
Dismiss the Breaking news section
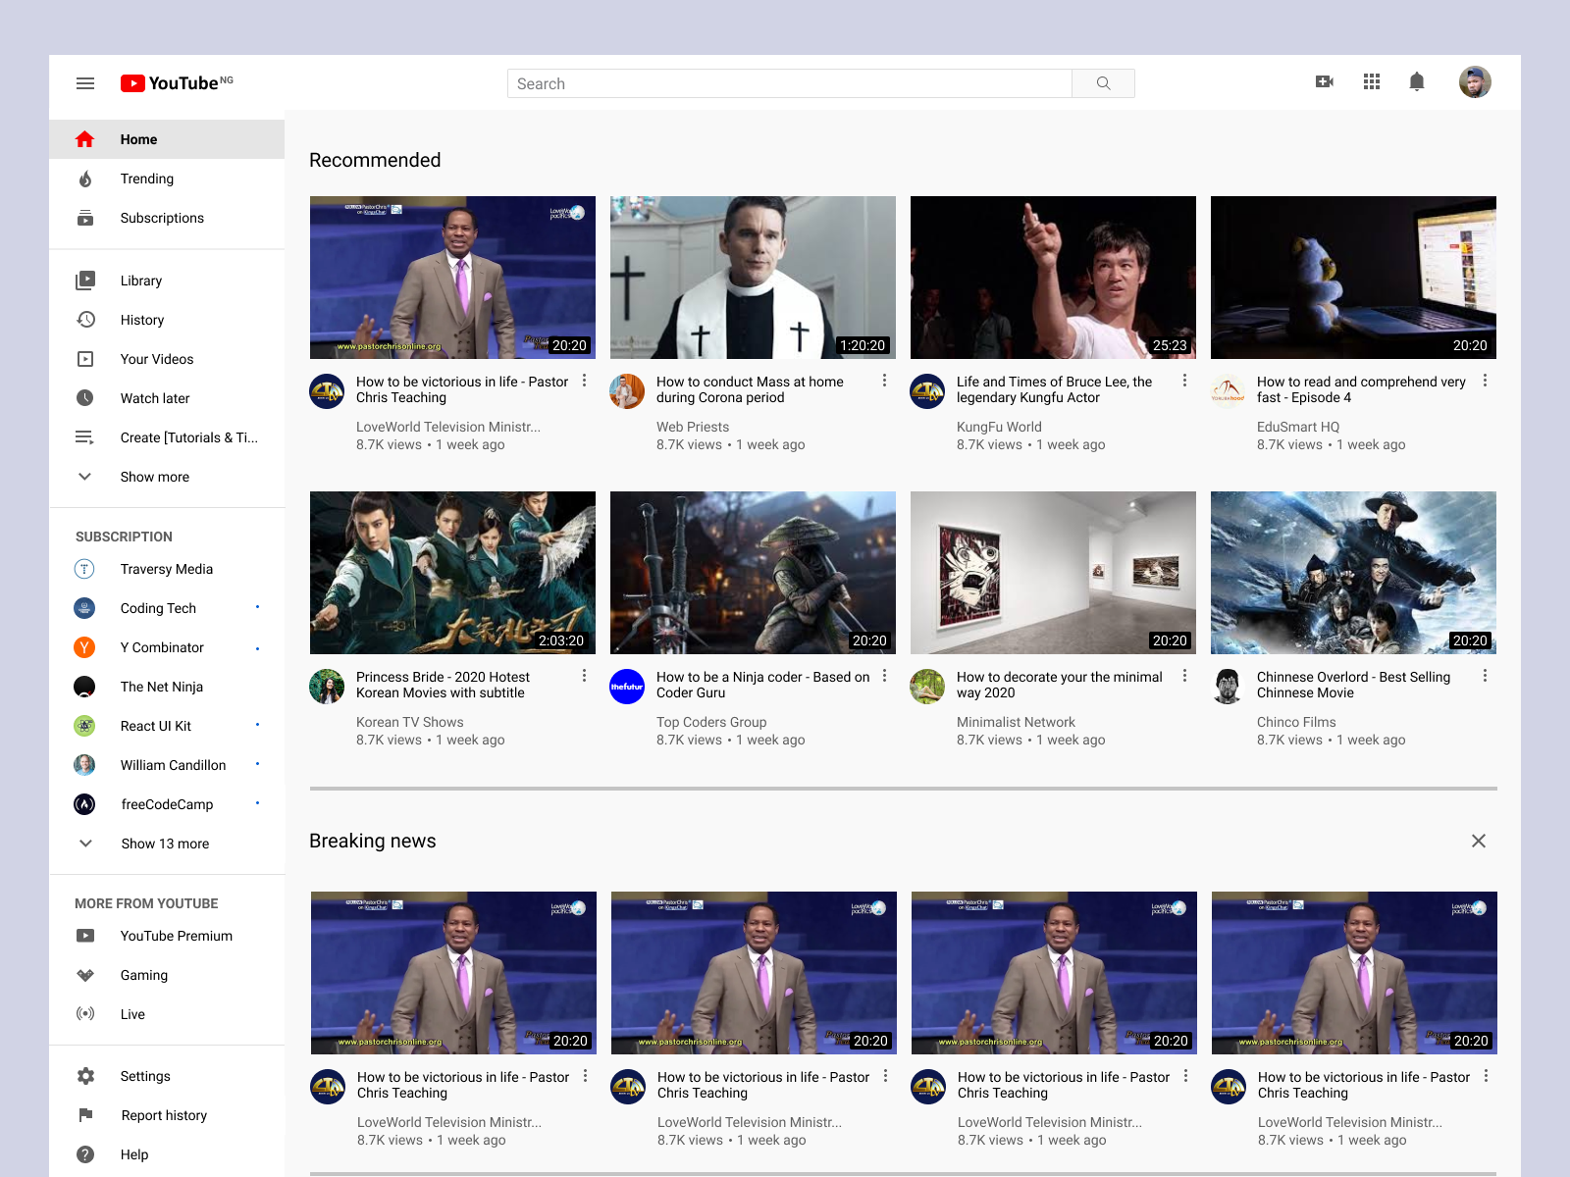(x=1479, y=841)
